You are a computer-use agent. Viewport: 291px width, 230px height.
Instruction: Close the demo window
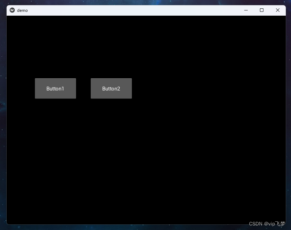pyautogui.click(x=278, y=10)
